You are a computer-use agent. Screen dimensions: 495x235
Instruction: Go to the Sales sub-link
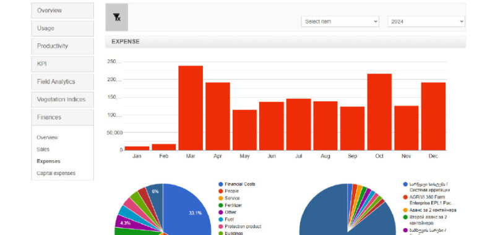pos(43,150)
